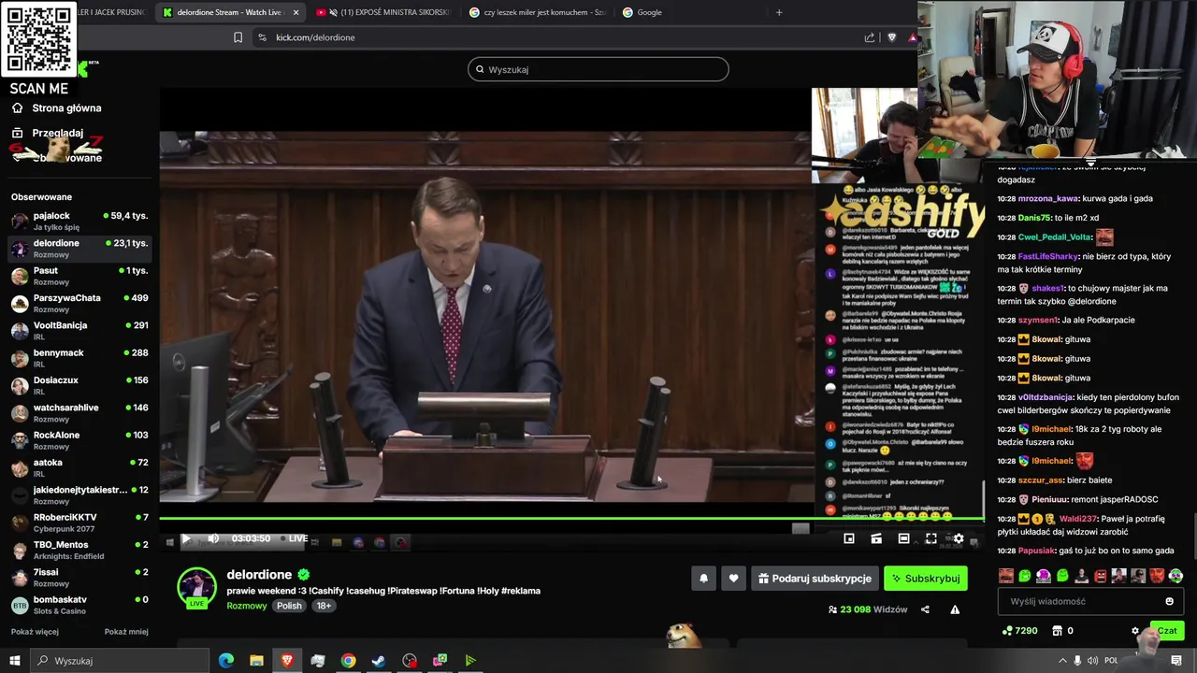Image resolution: width=1197 pixels, height=673 pixels.
Task: Switch to EXPOSÉ MINISTRA SIKORSKIEGO YouTube tab
Action: (383, 12)
